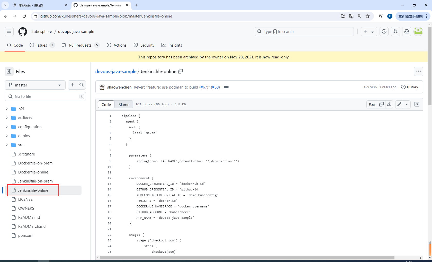Expand the artifacts folder
The image size is (432, 262).
tap(7, 118)
